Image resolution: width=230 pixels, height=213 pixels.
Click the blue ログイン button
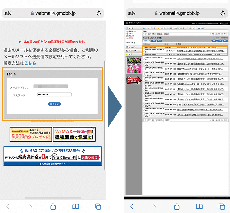click(54, 104)
